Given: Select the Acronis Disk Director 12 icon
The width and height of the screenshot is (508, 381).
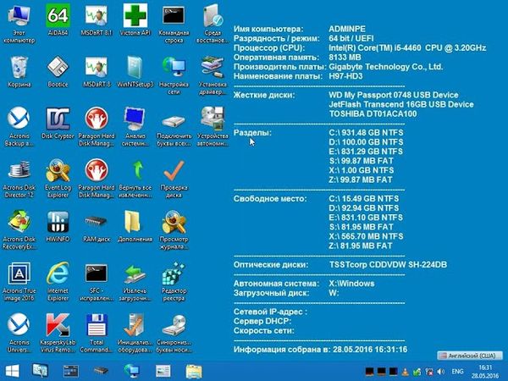Looking at the screenshot, I should click(19, 178).
